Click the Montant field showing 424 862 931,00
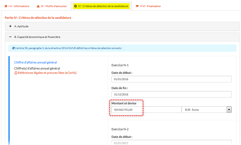The width and height of the screenshot is (241, 145). pos(146,110)
